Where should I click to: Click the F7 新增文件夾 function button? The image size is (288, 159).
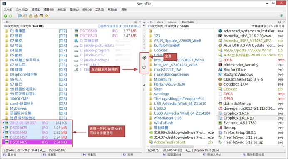(211, 154)
